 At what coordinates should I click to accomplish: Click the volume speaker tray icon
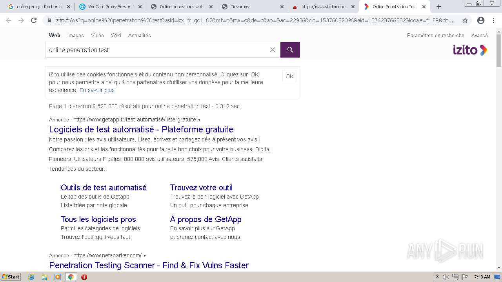pyautogui.click(x=446, y=277)
